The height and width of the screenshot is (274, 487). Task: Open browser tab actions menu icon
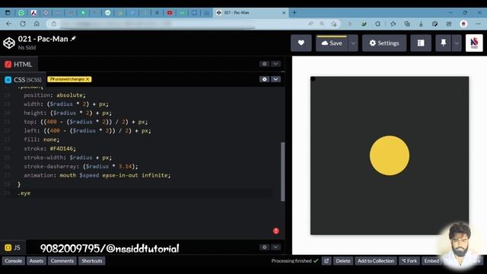point(8,13)
